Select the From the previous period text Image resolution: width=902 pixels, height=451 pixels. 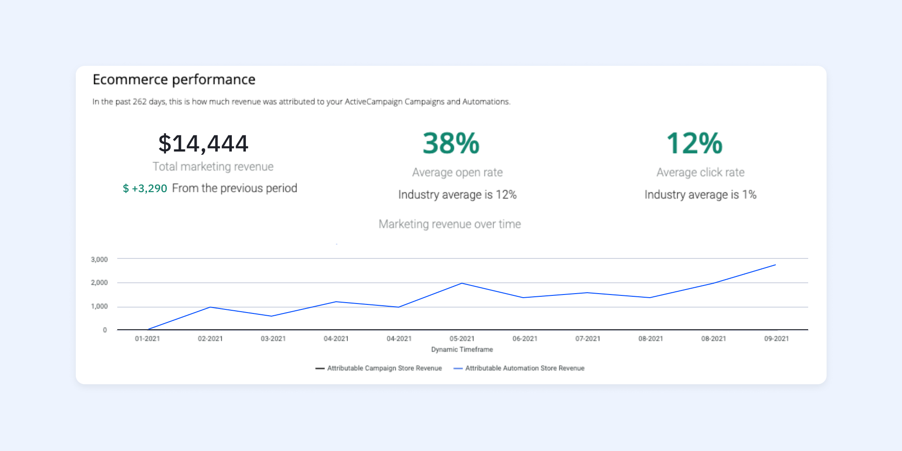[x=235, y=188]
